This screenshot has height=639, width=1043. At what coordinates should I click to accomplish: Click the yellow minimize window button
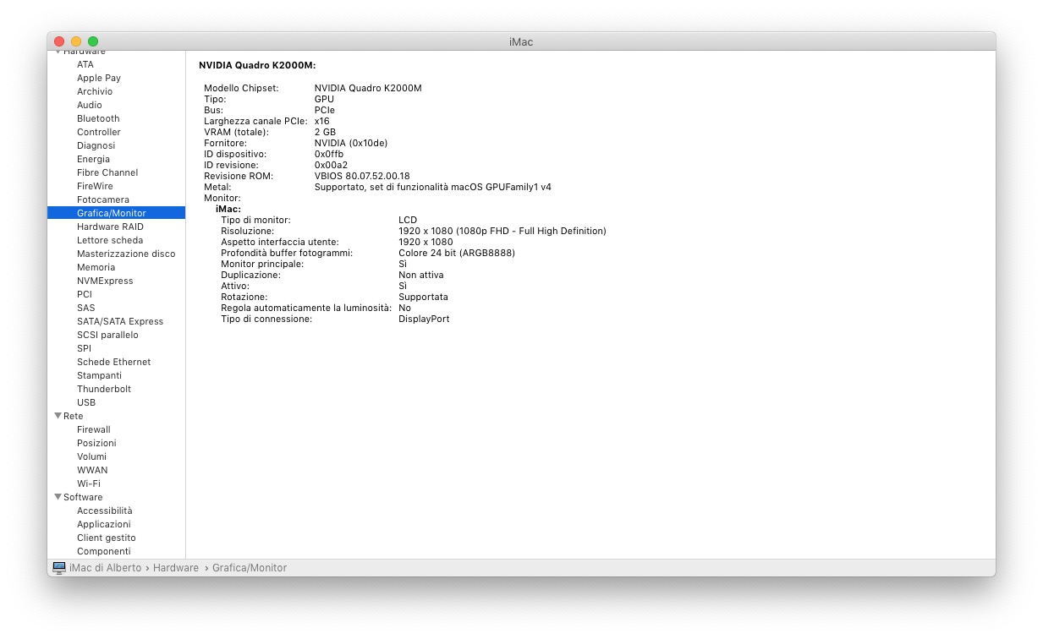[x=76, y=41]
